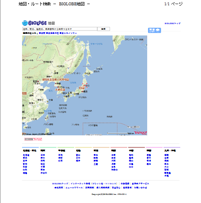Click the 検索 search button
The height and width of the screenshot is (203, 201).
coord(104,29)
